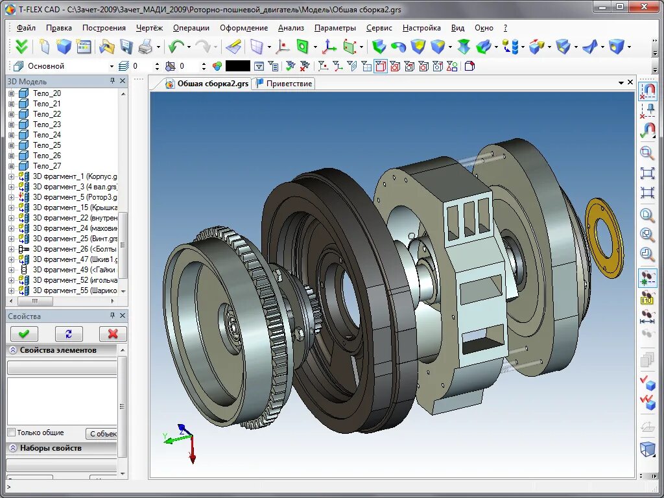Click the fit-all view icon

tap(647, 173)
